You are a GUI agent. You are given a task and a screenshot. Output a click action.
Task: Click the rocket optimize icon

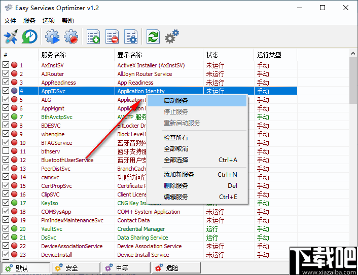point(11,36)
